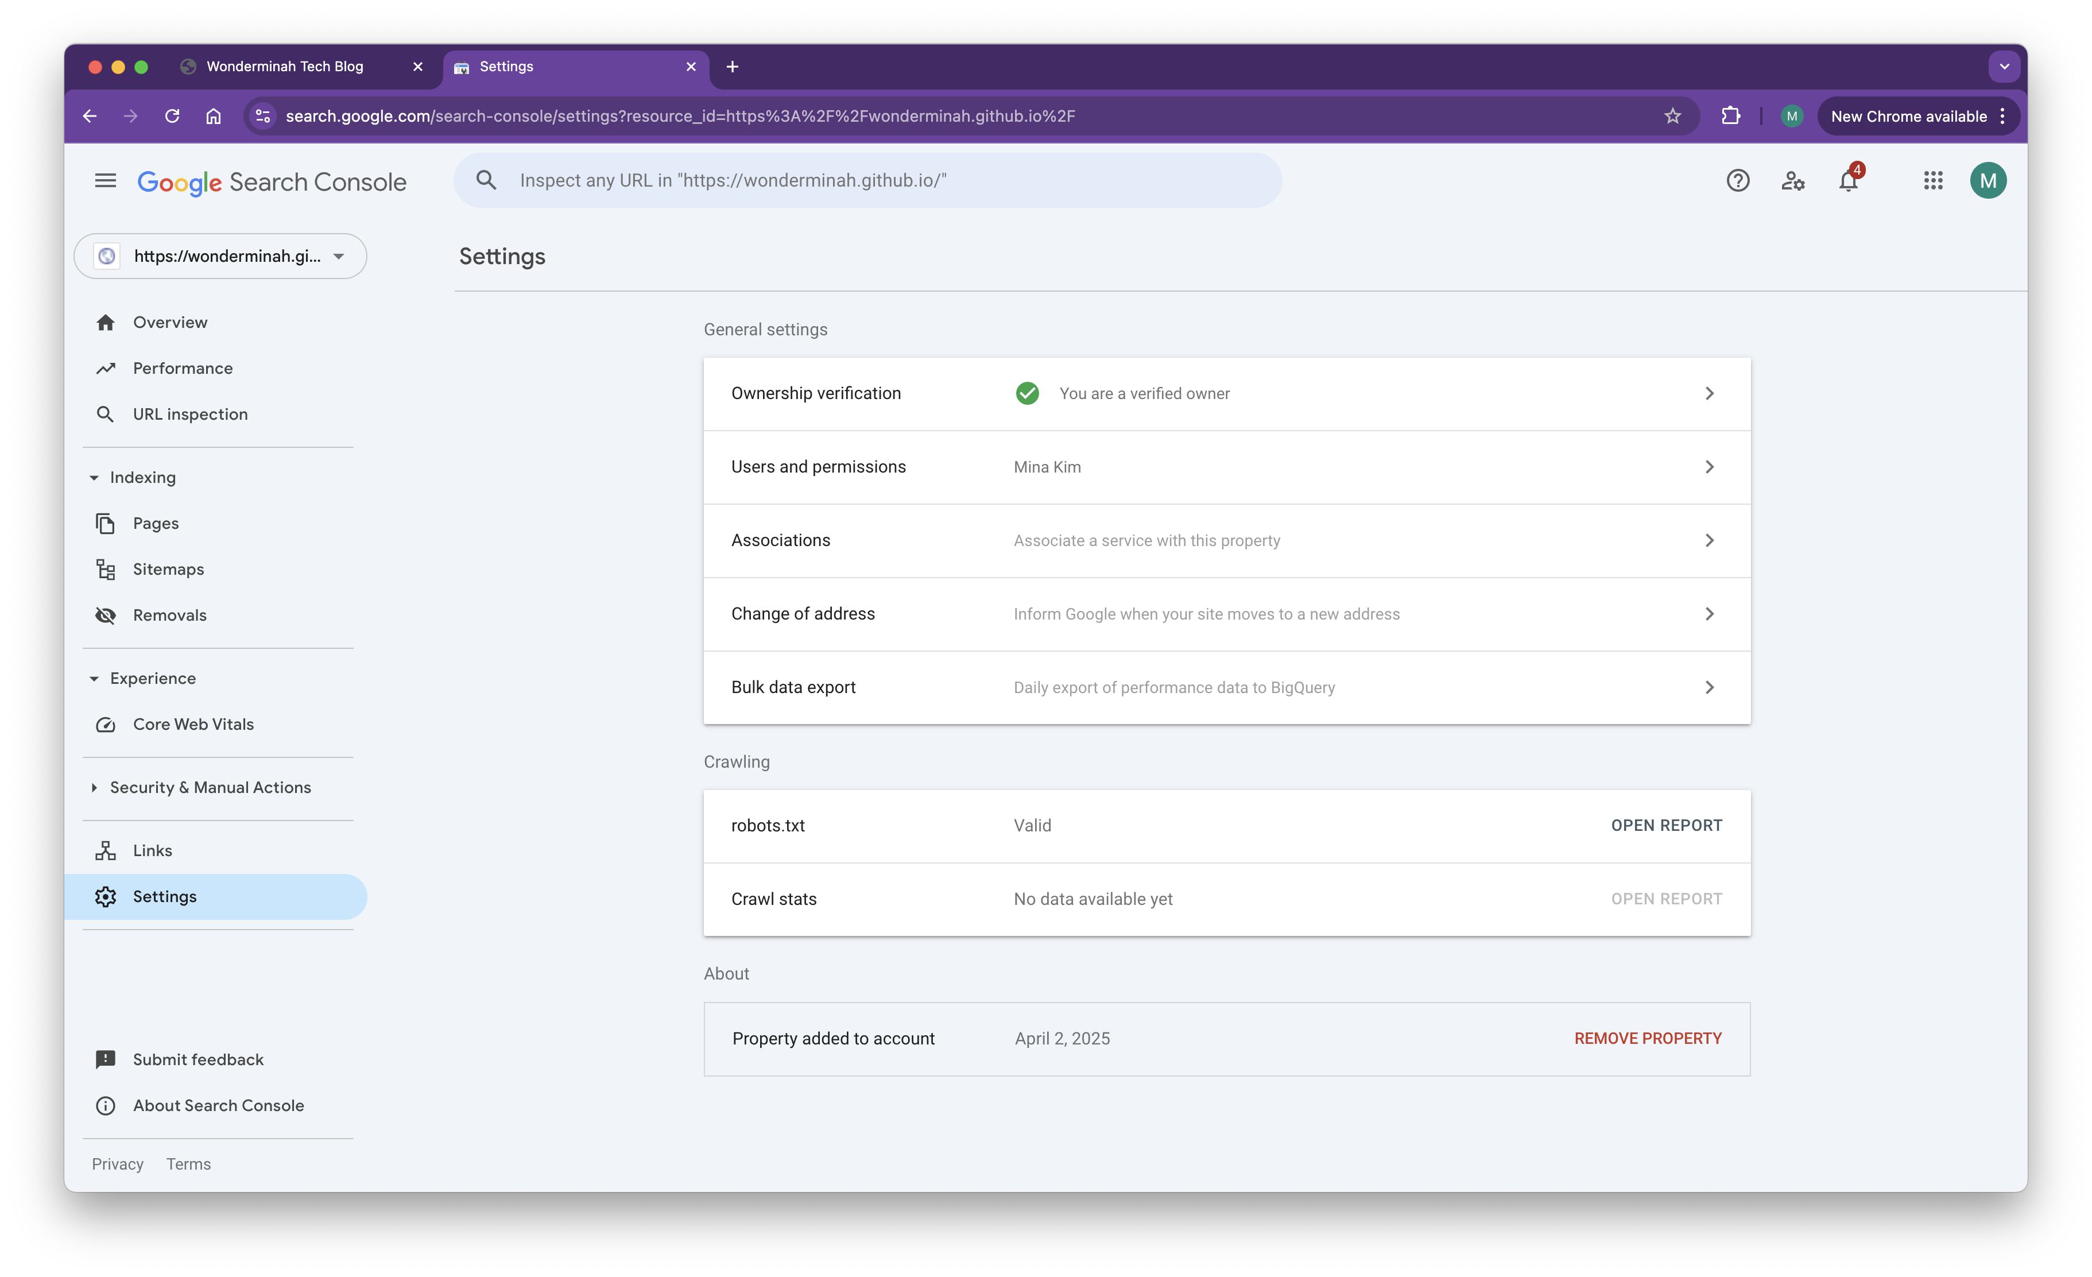Expand Security & Manual Actions section
Viewport: 2092px width, 1277px height.
pyautogui.click(x=94, y=787)
